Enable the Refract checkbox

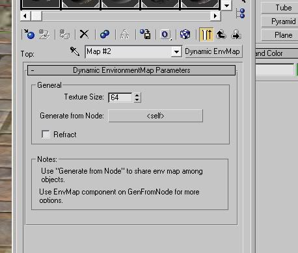coord(46,135)
